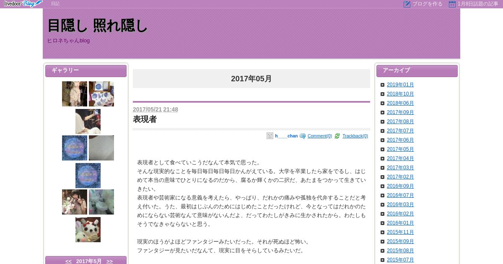Click the green trackback arrows icon
Screen dimensions: 503x264
coord(337,136)
